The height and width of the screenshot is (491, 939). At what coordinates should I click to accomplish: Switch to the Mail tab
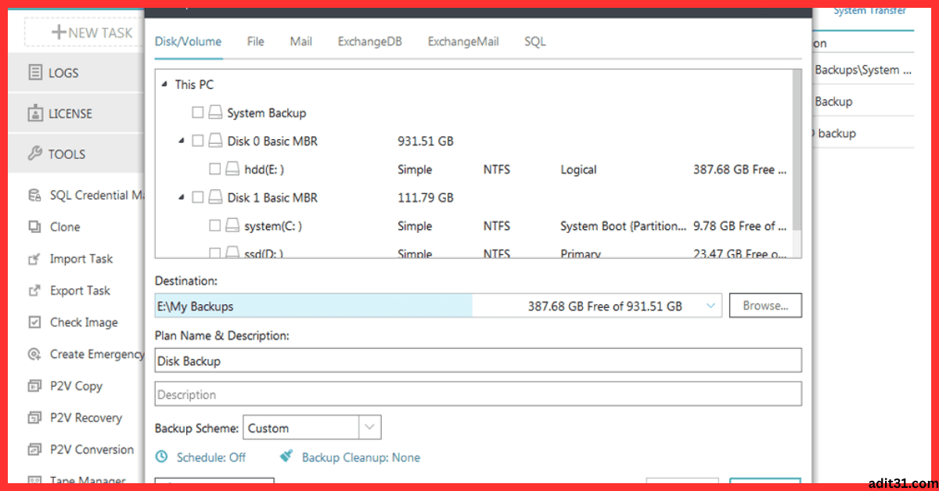(x=300, y=41)
